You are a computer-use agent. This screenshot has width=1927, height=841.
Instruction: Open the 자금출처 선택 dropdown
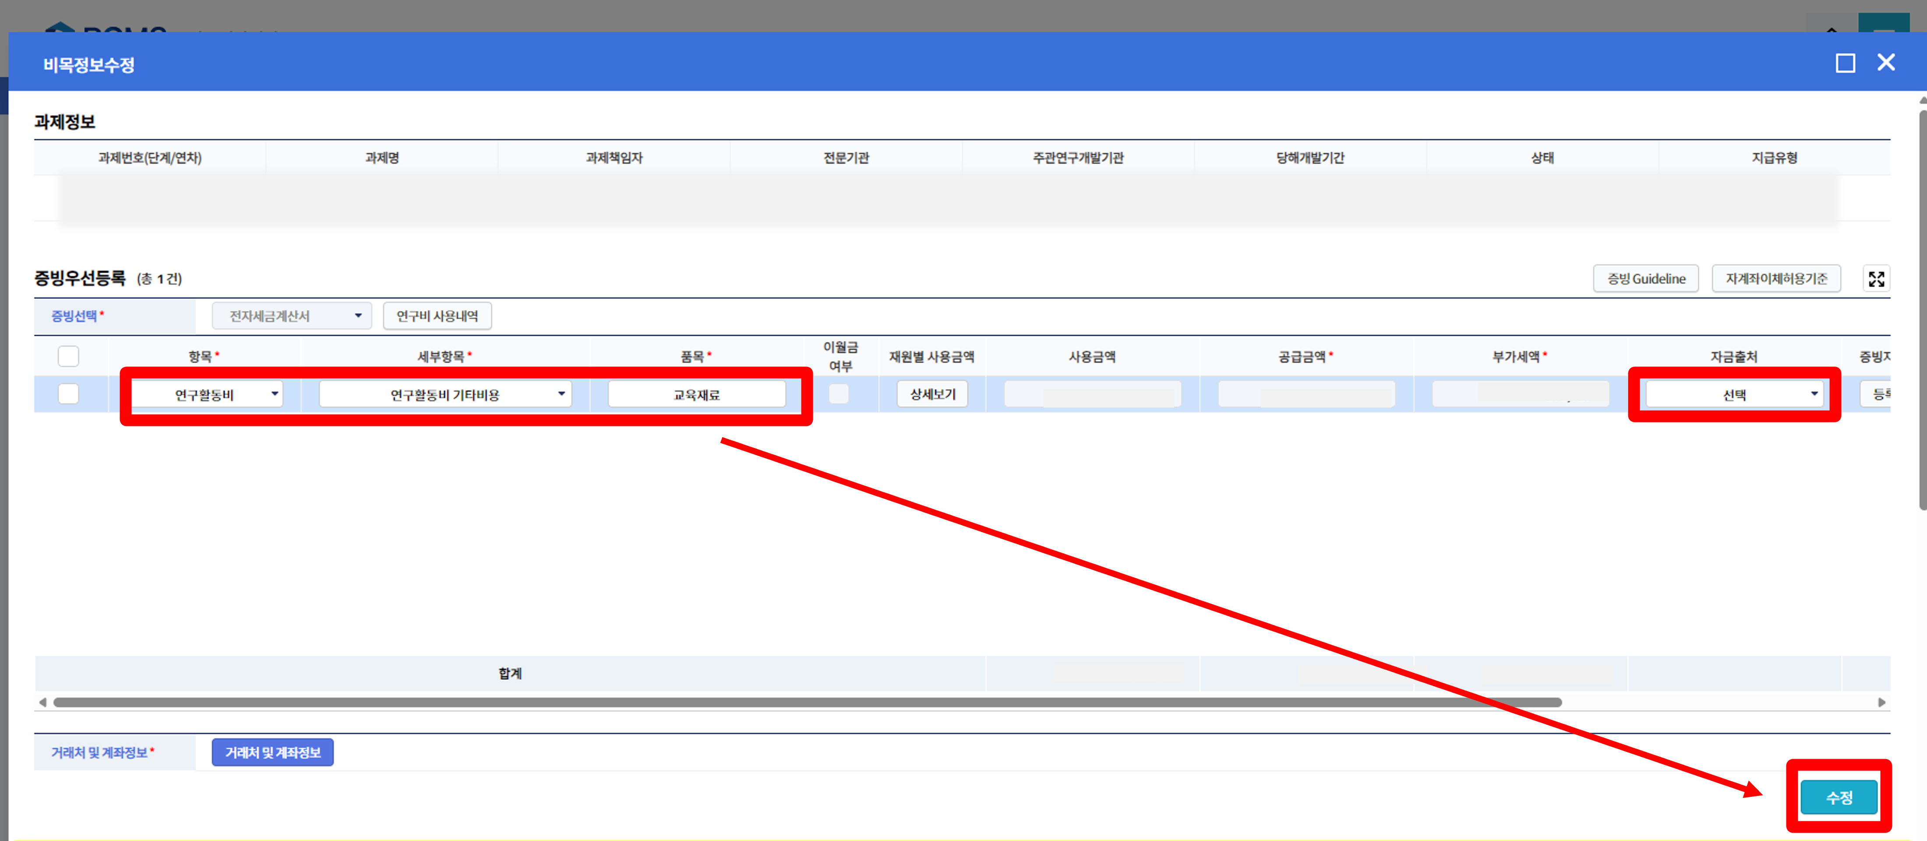(x=1733, y=394)
